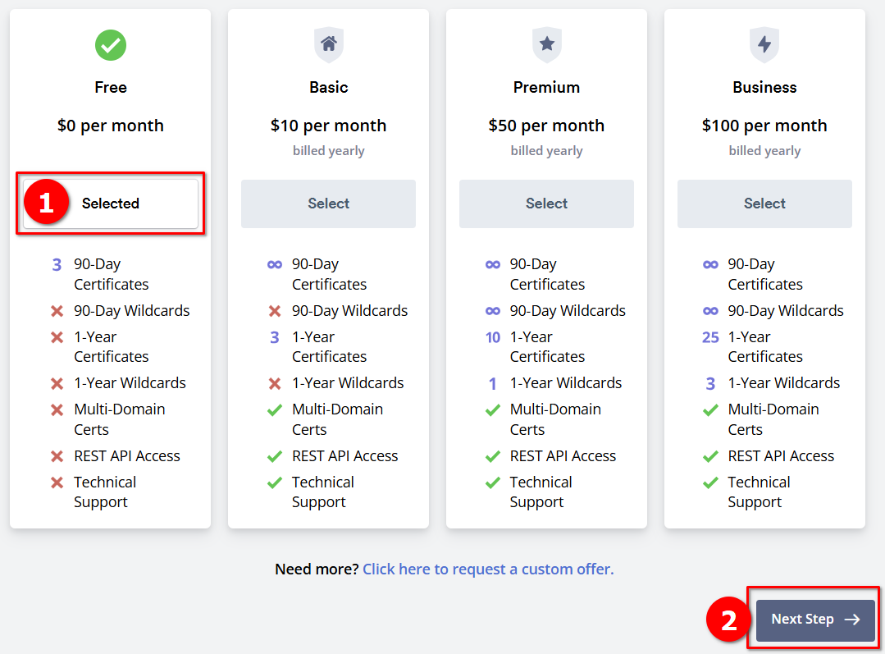Click the red X beside Free 1-Year Wildcards
The width and height of the screenshot is (885, 654).
click(57, 383)
